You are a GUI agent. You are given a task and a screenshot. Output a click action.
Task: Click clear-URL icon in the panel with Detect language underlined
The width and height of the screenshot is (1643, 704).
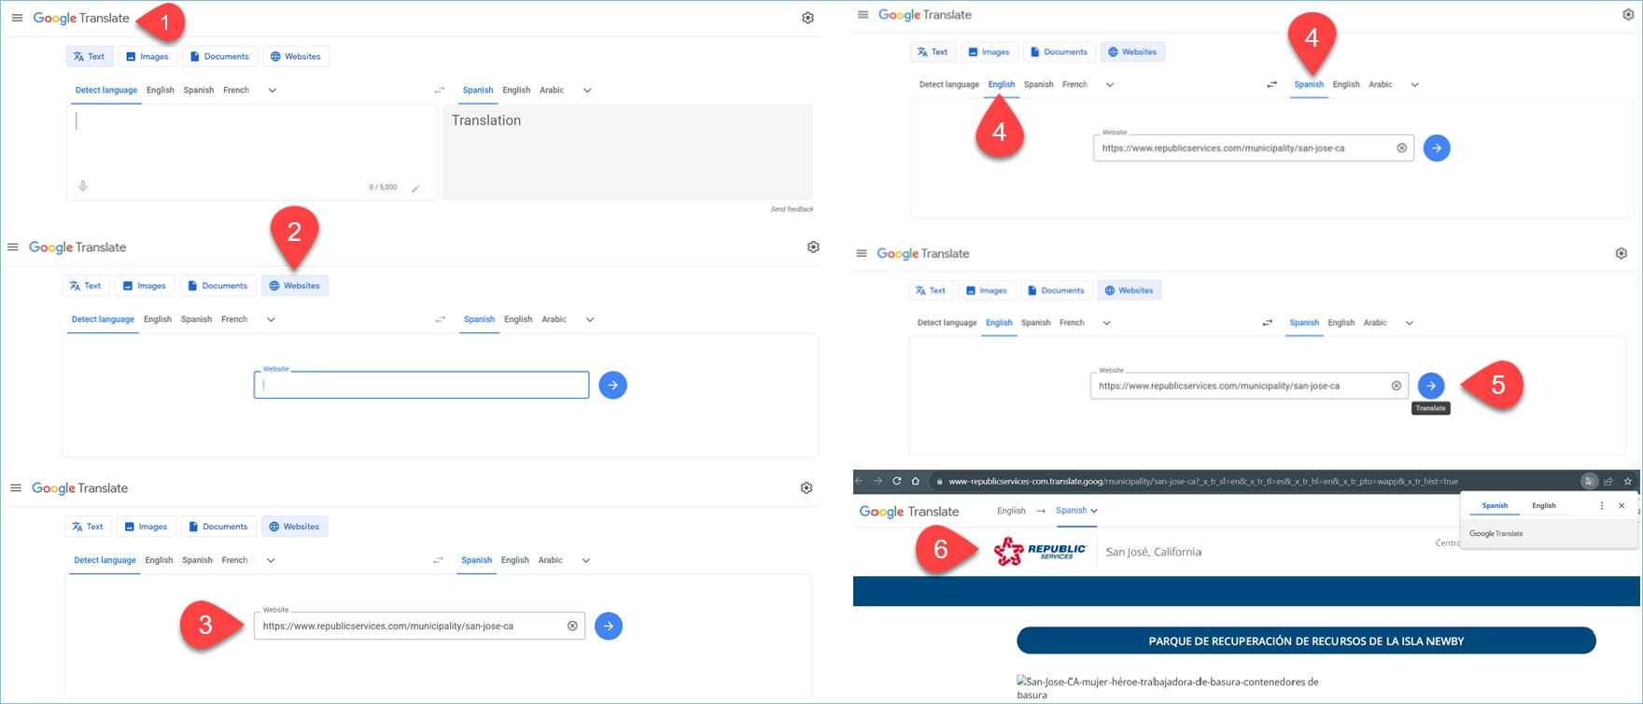(x=572, y=626)
